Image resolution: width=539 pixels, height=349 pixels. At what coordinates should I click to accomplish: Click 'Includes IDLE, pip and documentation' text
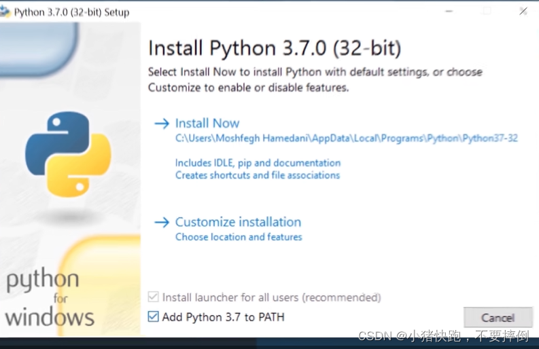pos(258,163)
